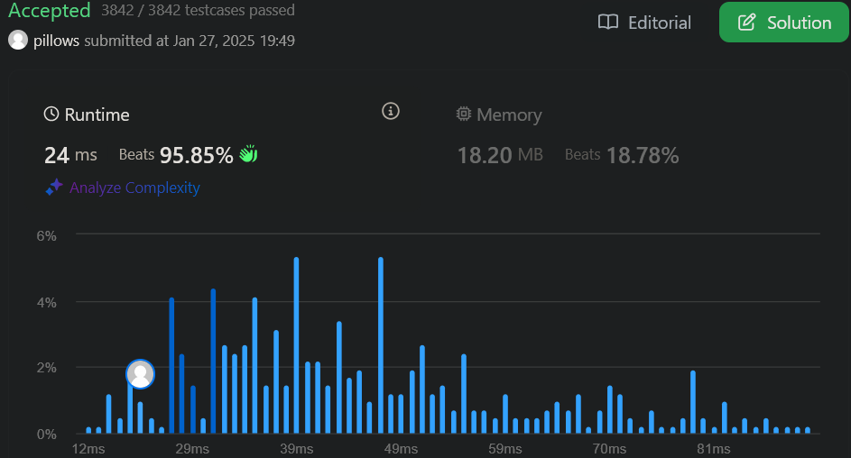
Task: Click the 4% y-axis label
Action: [x=47, y=302]
